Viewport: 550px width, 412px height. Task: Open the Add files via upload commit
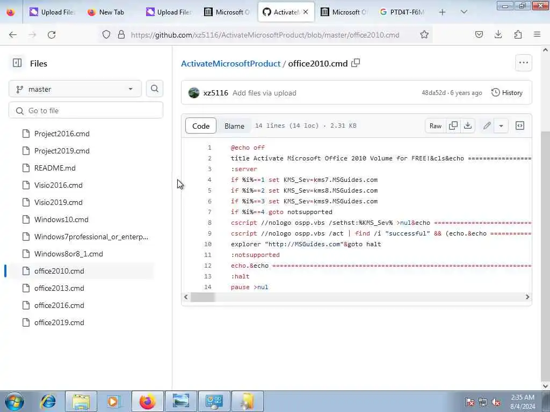pyautogui.click(x=264, y=93)
